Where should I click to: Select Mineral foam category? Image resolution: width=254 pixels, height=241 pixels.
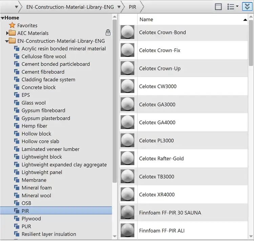tap(37, 188)
